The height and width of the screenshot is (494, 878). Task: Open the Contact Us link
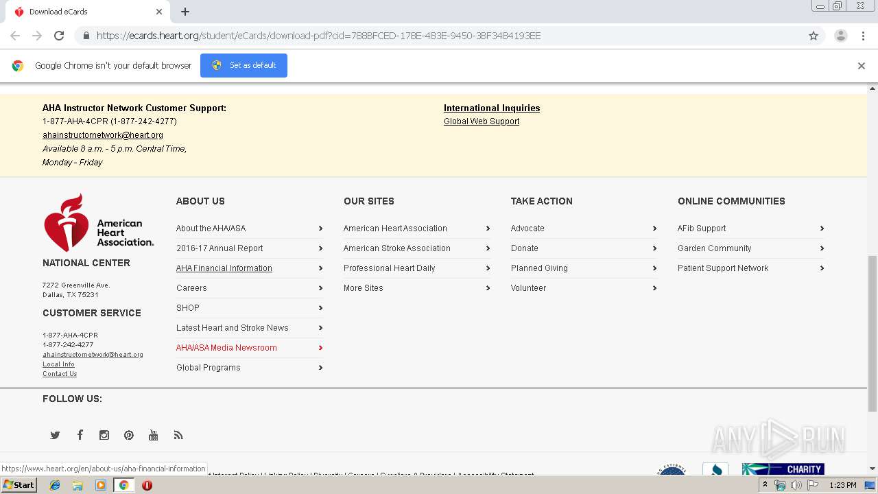(60, 374)
